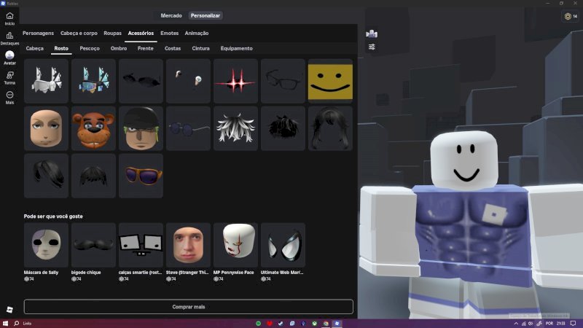The width and height of the screenshot is (583, 328).
Task: Select the orange purple sunglasses accessory
Action: pos(141,176)
